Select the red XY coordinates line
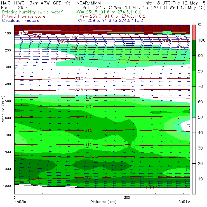Viewport: 207px width, 207px height. 112,16
